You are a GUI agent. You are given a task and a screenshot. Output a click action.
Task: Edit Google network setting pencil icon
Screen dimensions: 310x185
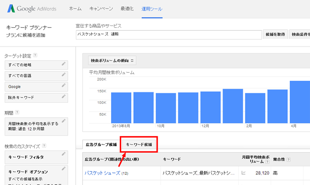[x=63, y=86]
